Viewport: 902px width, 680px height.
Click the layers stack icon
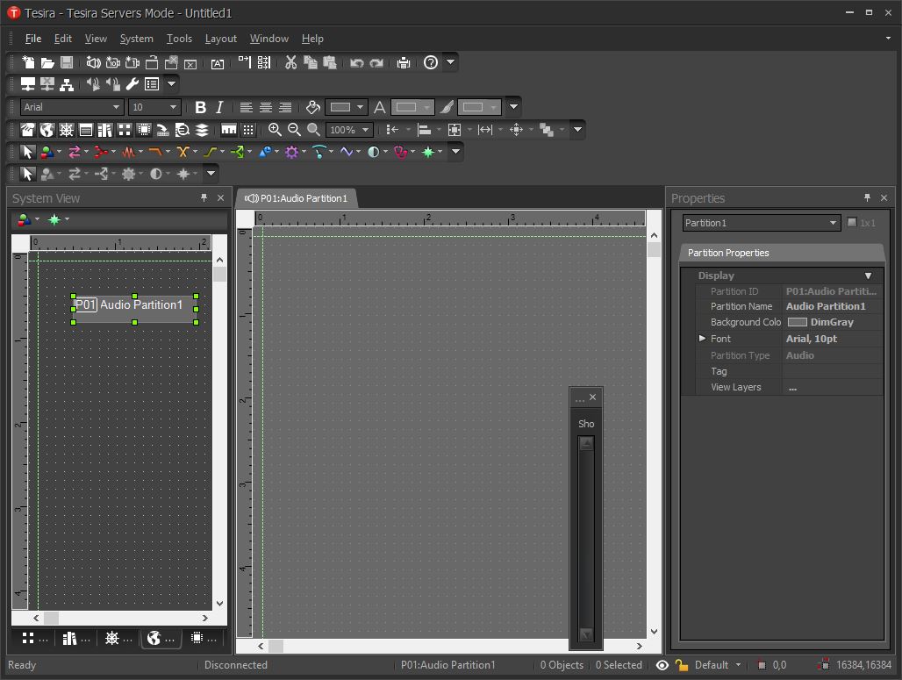(202, 130)
